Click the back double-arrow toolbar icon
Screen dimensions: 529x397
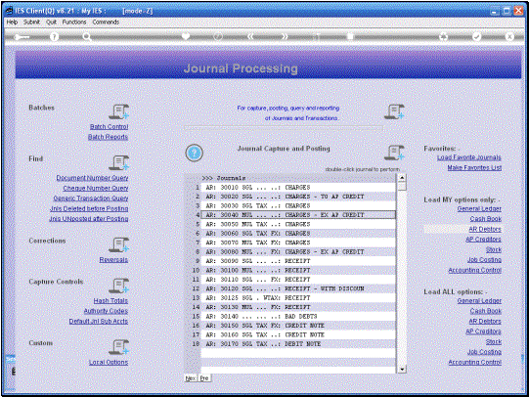point(250,36)
